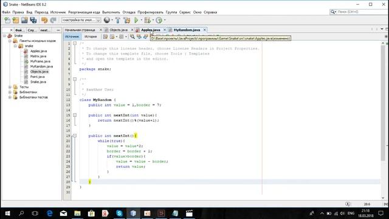Click the Save All toolbar icon

[x=33, y=20]
